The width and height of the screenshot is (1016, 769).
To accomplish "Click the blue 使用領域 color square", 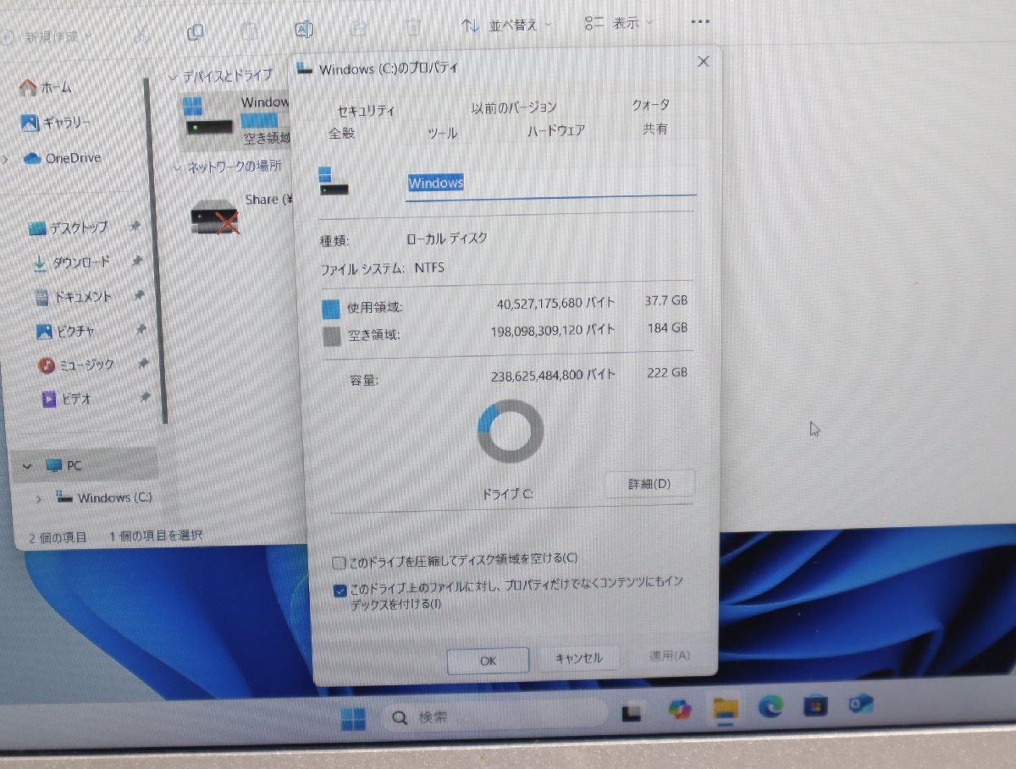I will click(331, 309).
